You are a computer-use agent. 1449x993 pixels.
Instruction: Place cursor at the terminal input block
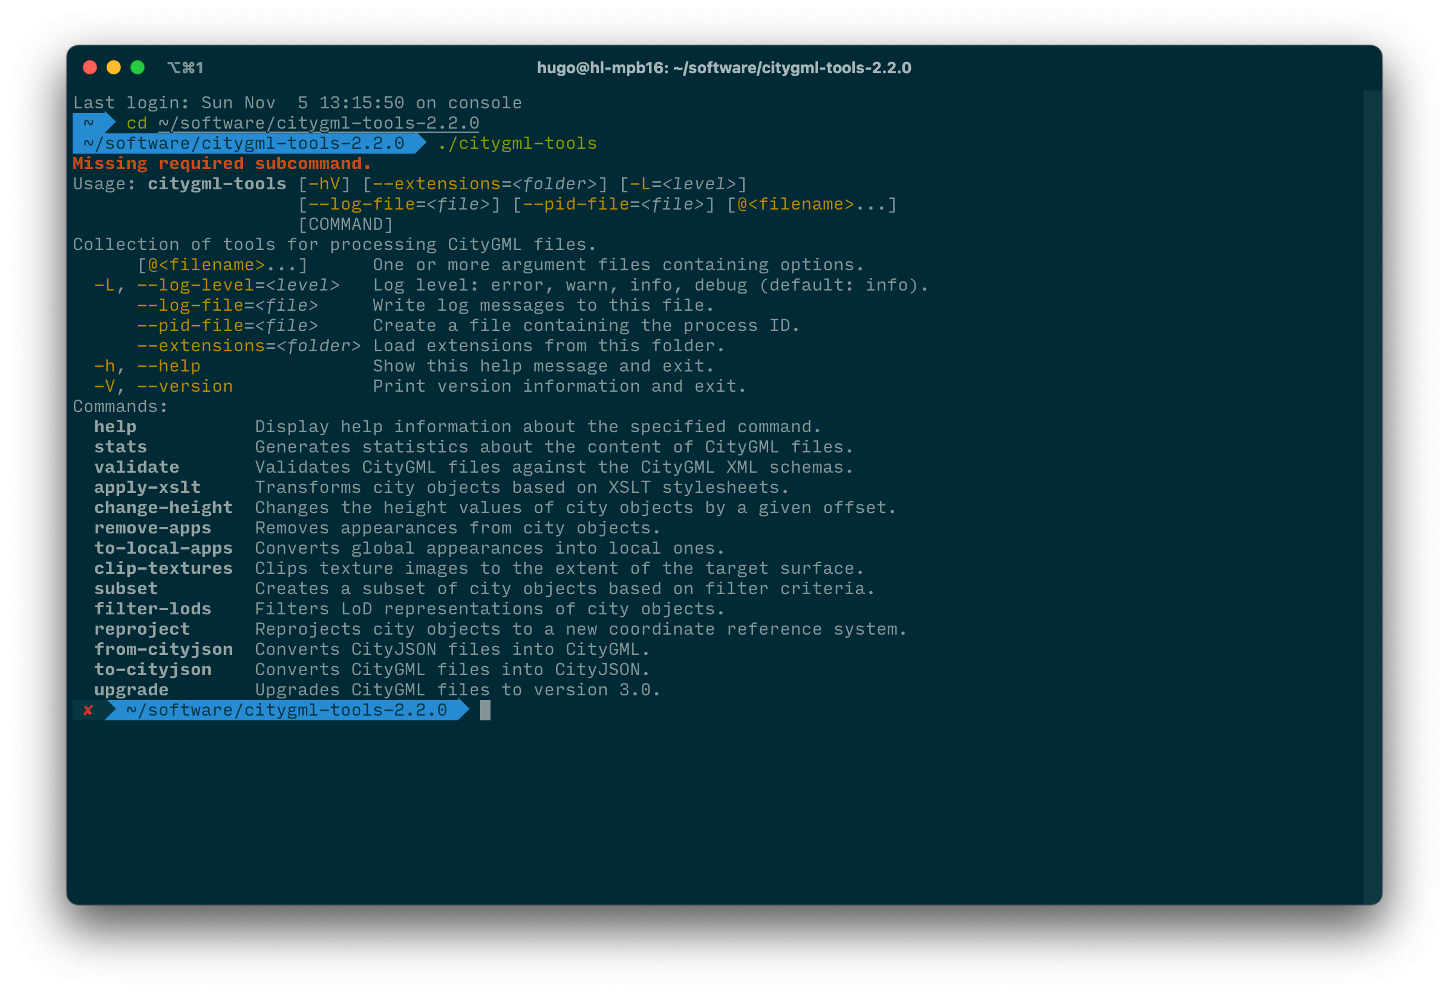485,710
